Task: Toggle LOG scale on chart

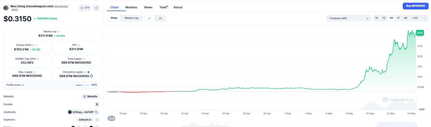Action: pyautogui.click(x=415, y=18)
